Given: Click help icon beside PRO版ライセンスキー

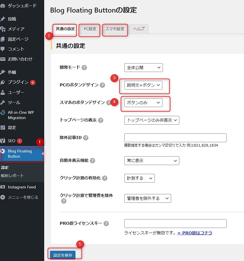Looking at the screenshot, I should pos(106,224).
